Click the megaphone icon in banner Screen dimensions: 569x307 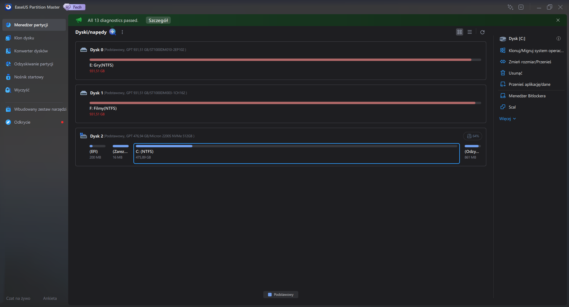pos(79,20)
